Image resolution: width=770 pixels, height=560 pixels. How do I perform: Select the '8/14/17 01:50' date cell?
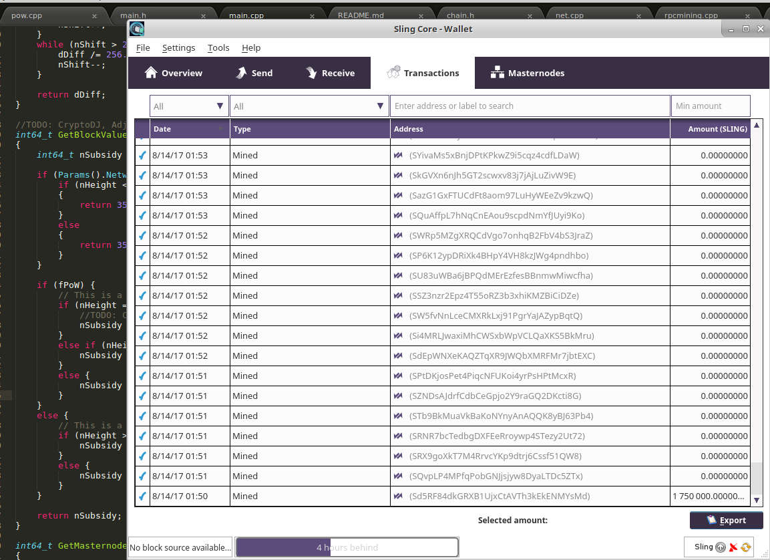pos(190,496)
